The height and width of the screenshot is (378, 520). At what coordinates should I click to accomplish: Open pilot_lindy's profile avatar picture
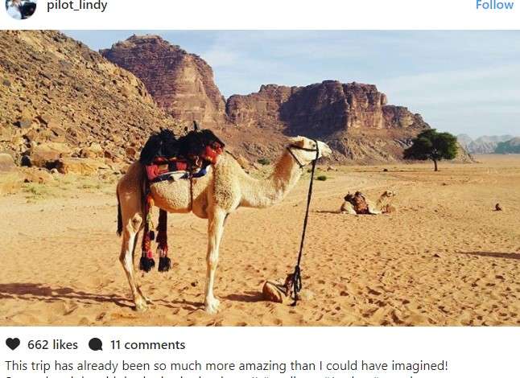click(x=21, y=9)
